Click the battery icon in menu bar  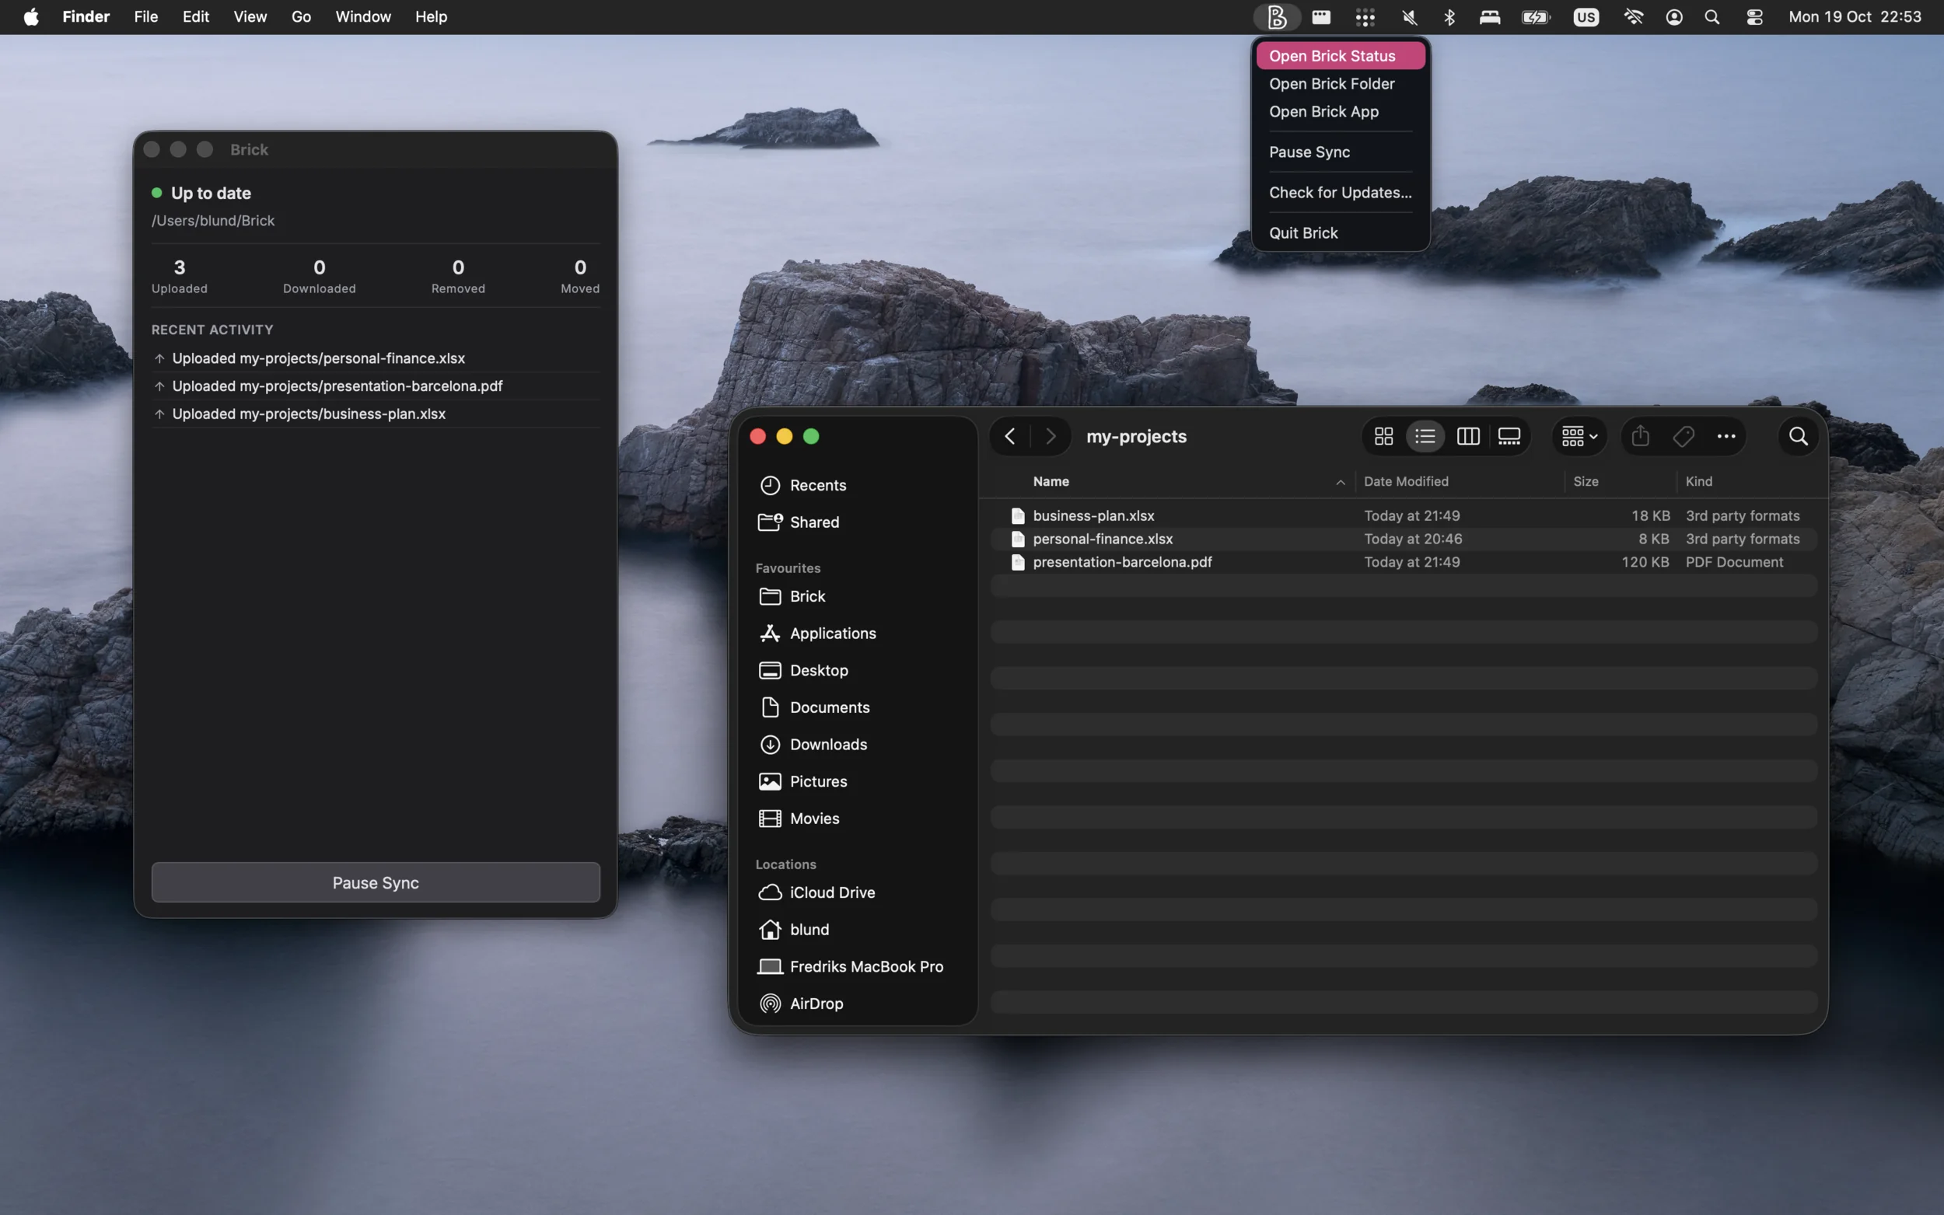click(x=1535, y=17)
